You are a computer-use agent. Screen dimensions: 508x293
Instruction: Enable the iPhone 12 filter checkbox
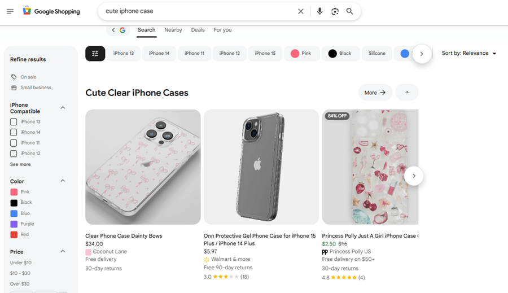(x=14, y=154)
